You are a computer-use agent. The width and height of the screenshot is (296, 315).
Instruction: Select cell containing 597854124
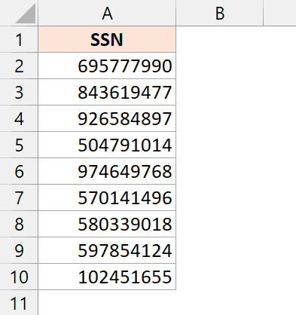107,250
